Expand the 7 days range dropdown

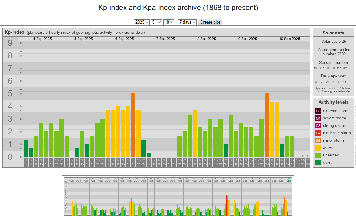tap(187, 22)
